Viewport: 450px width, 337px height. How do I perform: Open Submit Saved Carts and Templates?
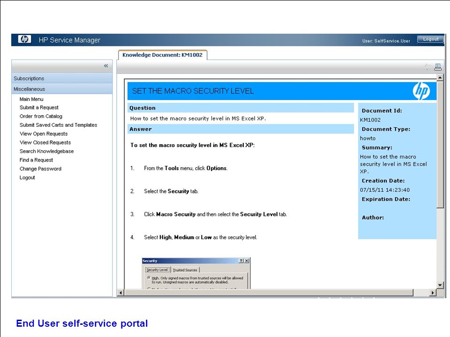point(58,125)
